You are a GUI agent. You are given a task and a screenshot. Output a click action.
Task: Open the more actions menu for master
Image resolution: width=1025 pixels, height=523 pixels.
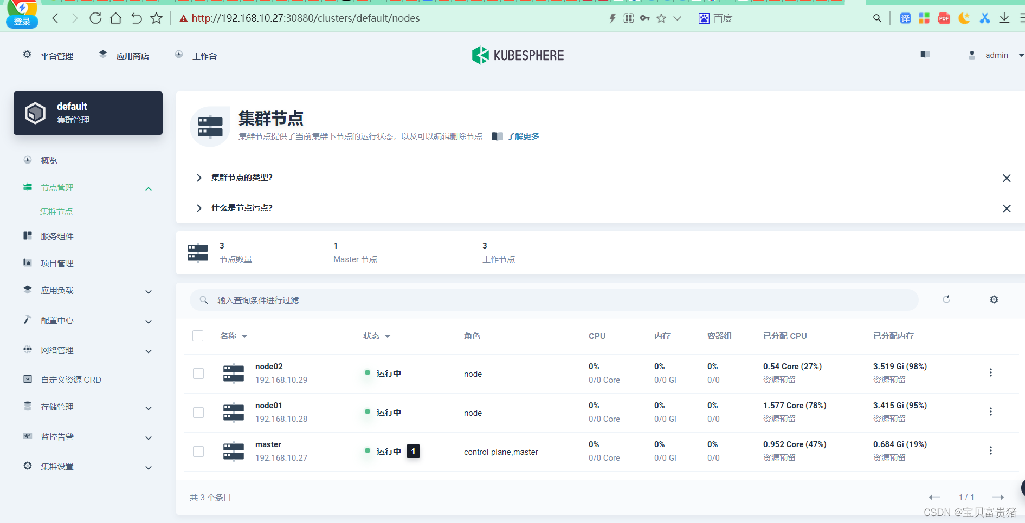(x=991, y=450)
